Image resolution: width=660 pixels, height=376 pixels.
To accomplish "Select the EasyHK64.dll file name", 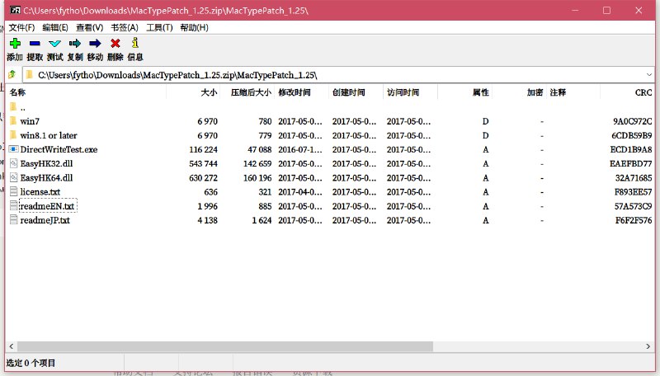I will [47, 178].
